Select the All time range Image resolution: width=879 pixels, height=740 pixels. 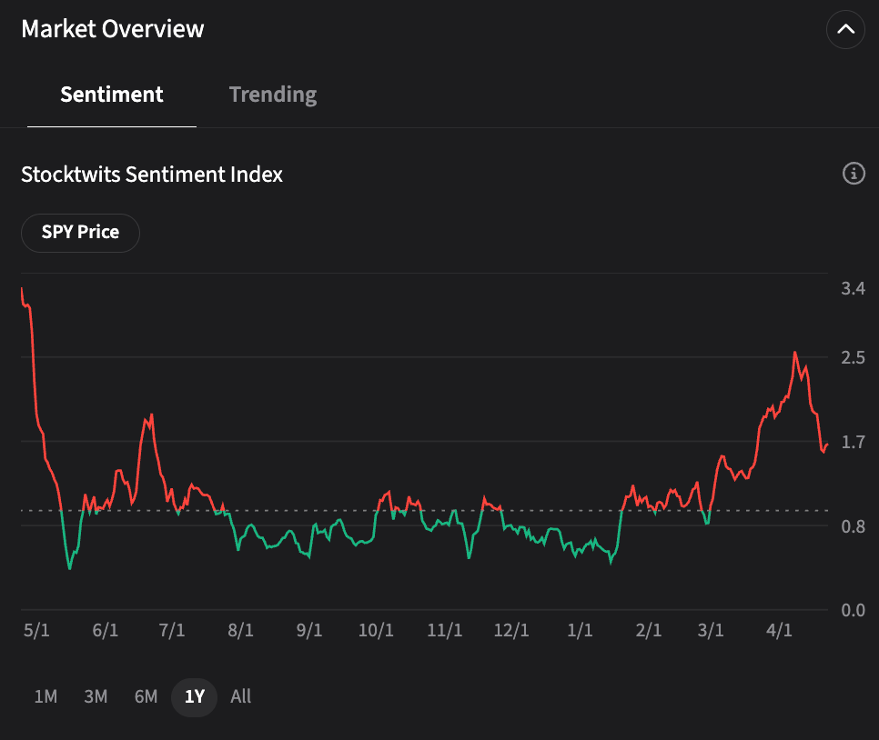[x=240, y=696]
